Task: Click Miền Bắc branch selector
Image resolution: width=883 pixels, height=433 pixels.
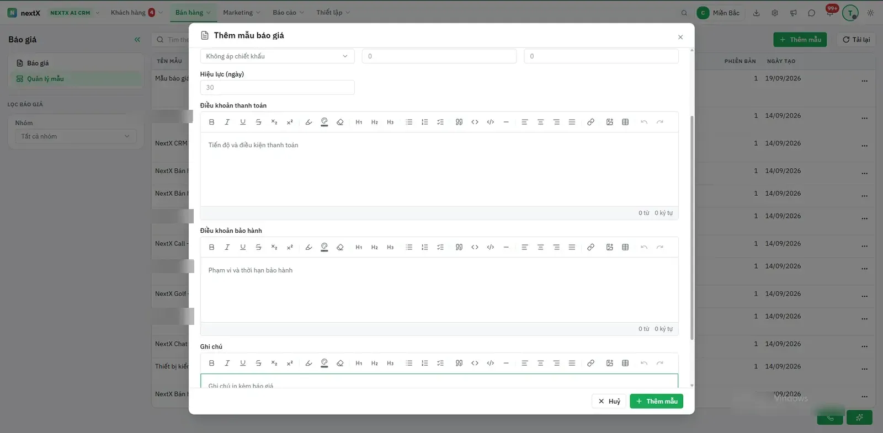Action: click(x=720, y=13)
